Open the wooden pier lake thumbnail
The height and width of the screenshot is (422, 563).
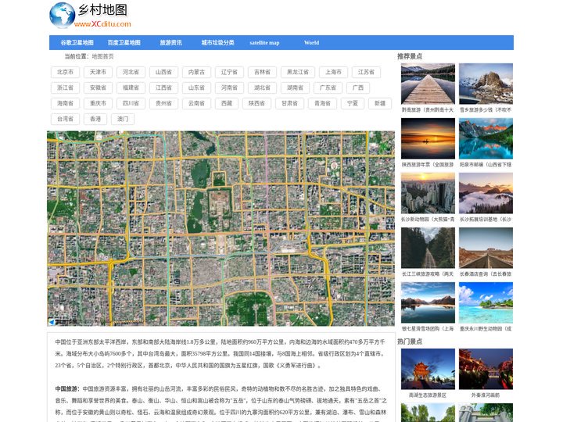(x=428, y=84)
